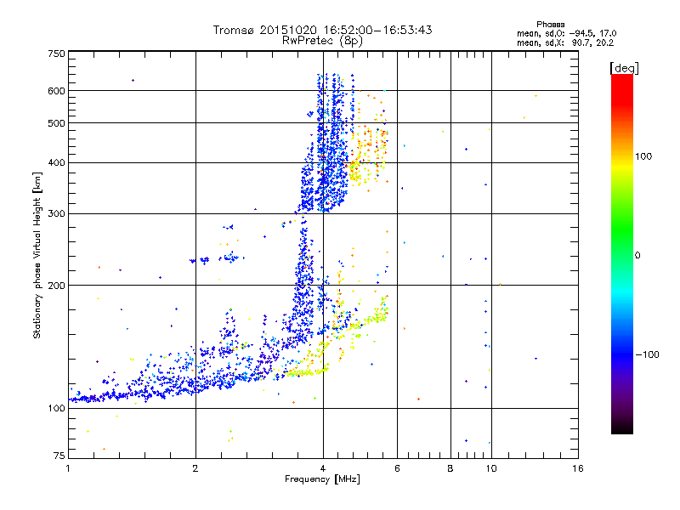The image size is (680, 510).
Task: Click the y-axis tick label '100'
Action: pyautogui.click(x=56, y=409)
